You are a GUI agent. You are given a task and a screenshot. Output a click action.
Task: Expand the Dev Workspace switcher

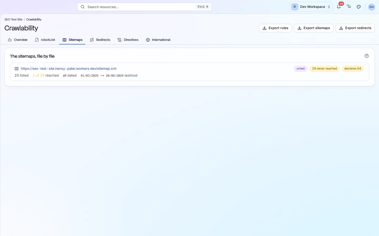311,7
